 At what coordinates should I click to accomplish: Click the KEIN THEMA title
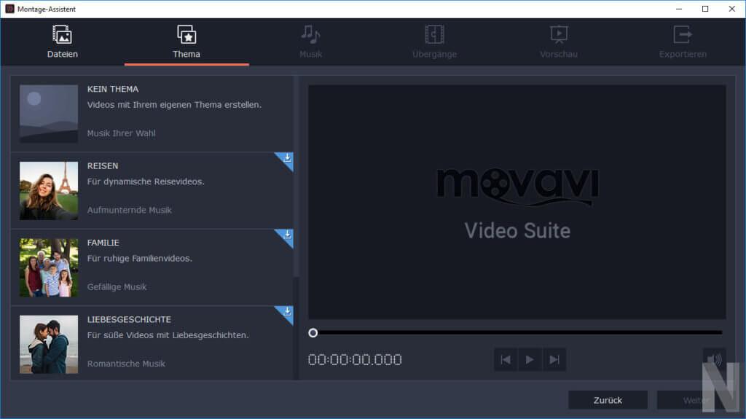[x=113, y=89]
